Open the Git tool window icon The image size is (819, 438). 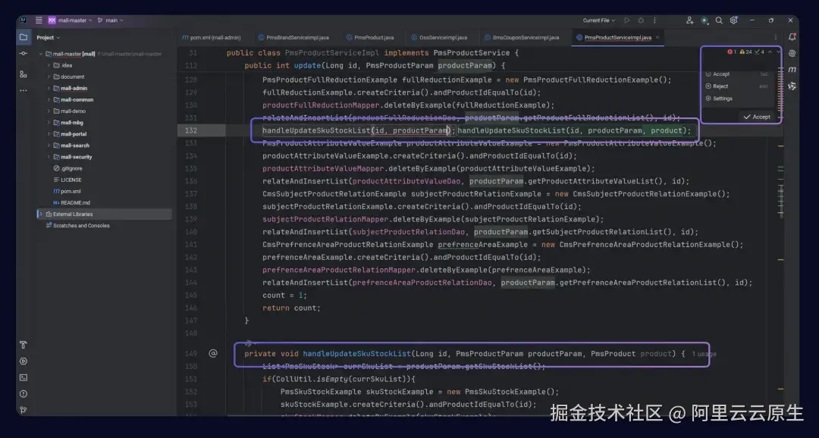23,410
